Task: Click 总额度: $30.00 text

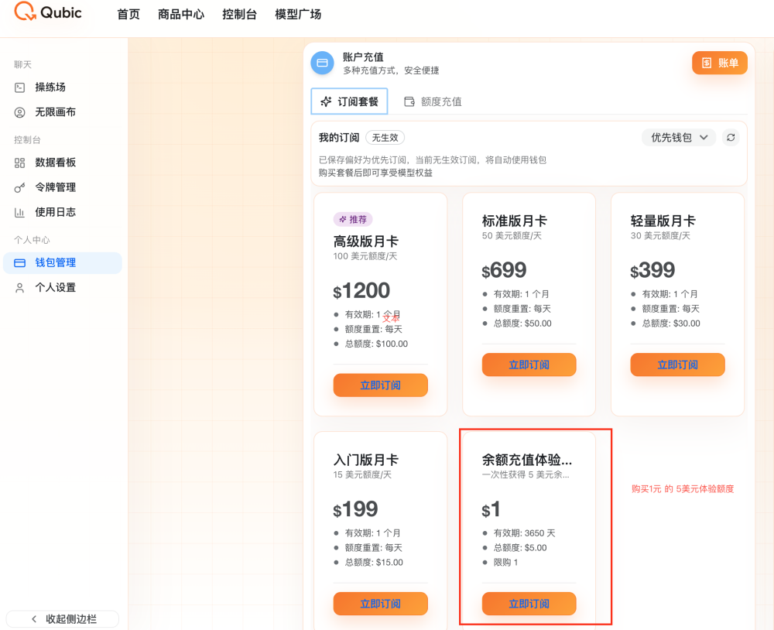Action: tap(671, 324)
